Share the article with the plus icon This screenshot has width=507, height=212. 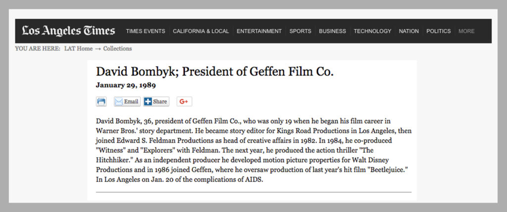156,102
